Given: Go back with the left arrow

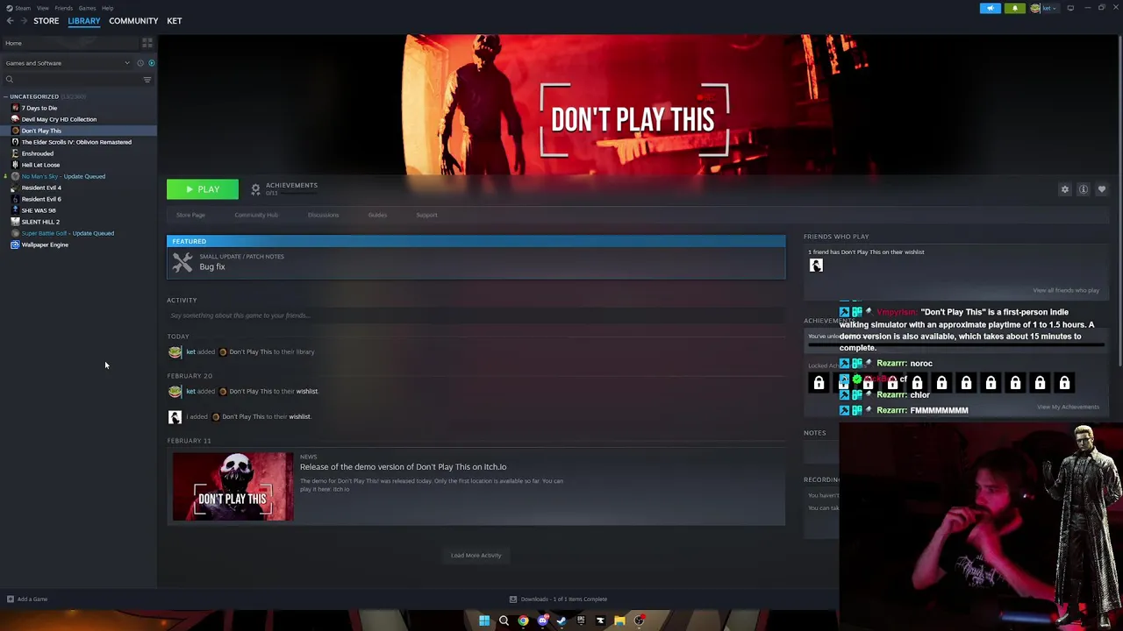Looking at the screenshot, I should coord(10,21).
